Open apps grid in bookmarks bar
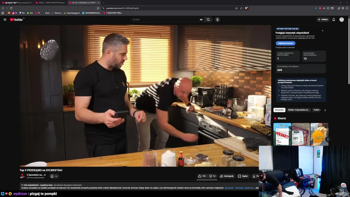 point(3,13)
